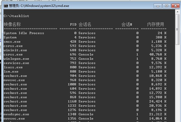Click the scrollbar up arrow
Image resolution: width=181 pixels, height=122 pixels.
tap(177, 12)
